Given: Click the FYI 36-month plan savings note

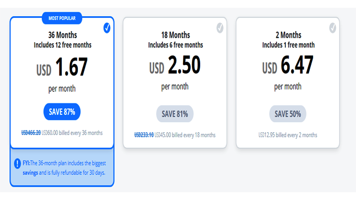Looking at the screenshot, I should click(x=64, y=168).
